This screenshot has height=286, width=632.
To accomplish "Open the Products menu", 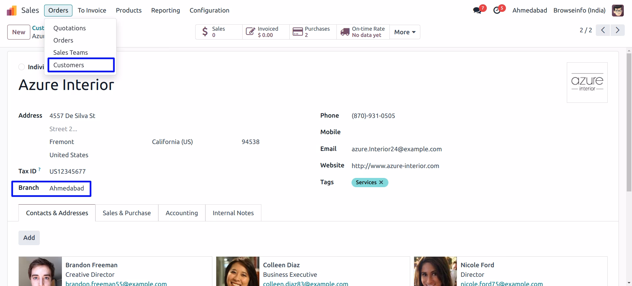I will point(129,11).
